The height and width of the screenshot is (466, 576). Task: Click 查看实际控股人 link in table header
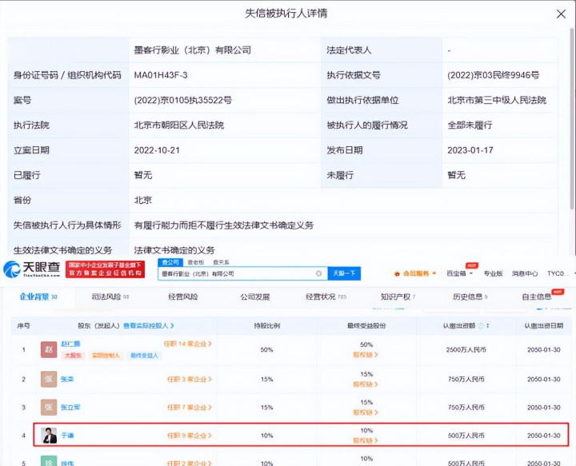(148, 325)
